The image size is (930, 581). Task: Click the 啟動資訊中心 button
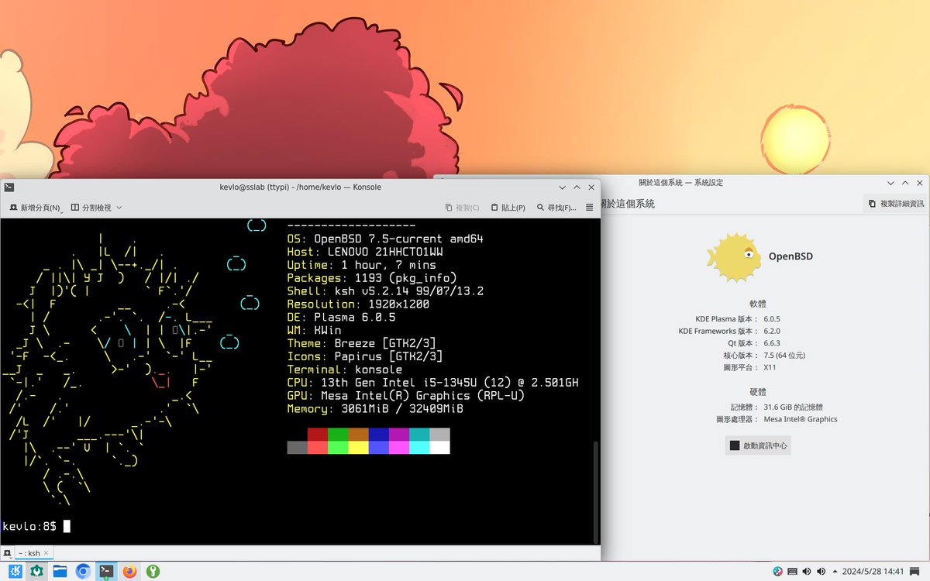tap(758, 445)
